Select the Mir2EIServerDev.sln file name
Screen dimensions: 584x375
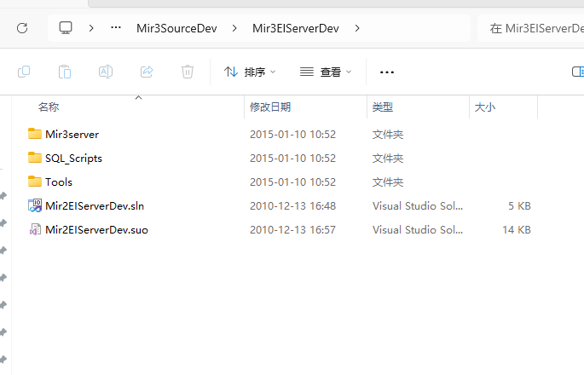coord(95,206)
